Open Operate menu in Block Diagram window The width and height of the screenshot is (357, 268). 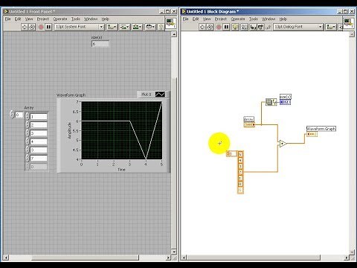[x=238, y=19]
